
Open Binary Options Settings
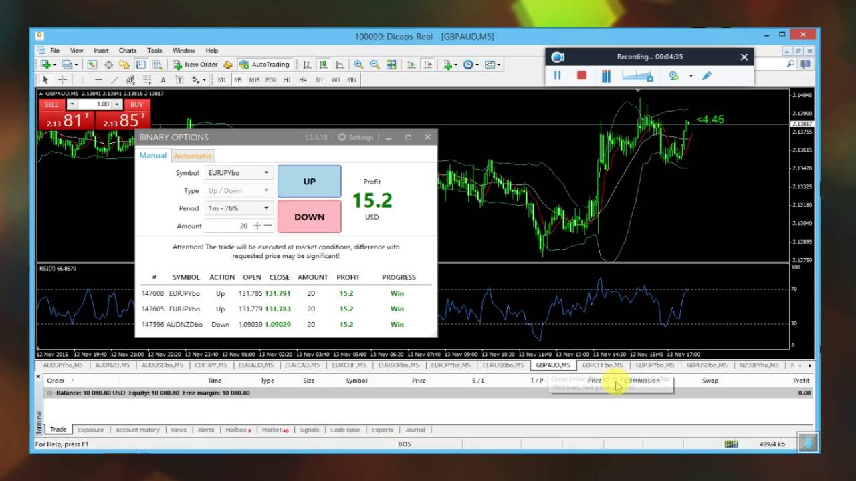pyautogui.click(x=355, y=137)
